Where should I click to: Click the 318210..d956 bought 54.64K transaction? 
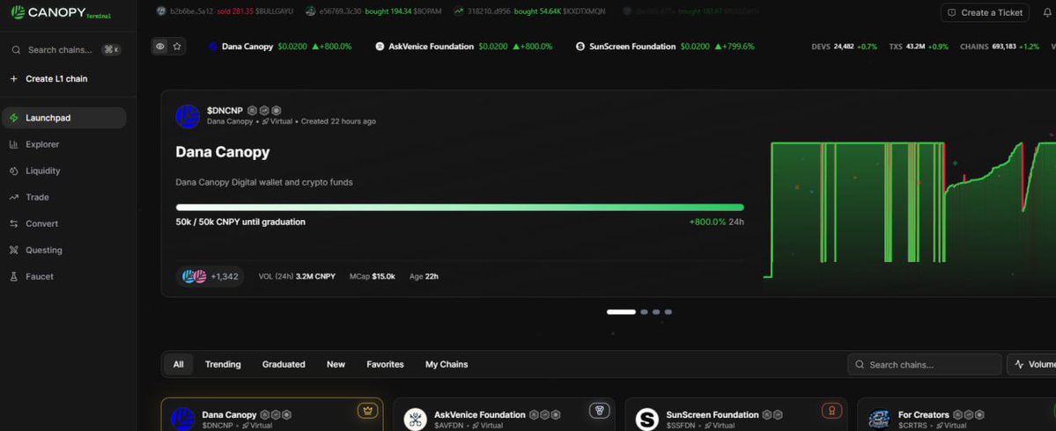pos(528,11)
